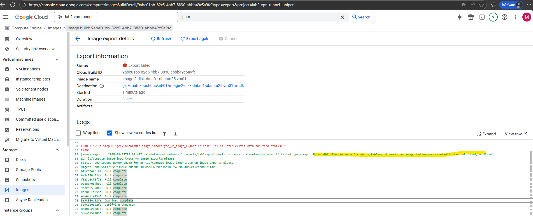Open the main navigation hamburger menu

(x=6, y=17)
